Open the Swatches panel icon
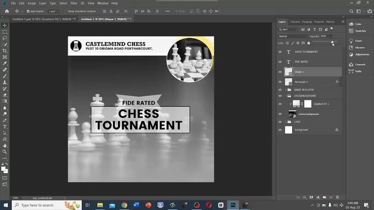 [x=351, y=31]
